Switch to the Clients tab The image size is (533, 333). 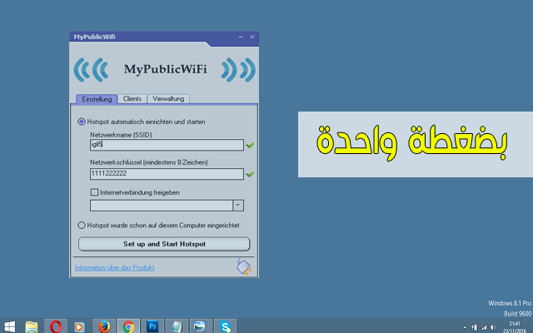(132, 98)
